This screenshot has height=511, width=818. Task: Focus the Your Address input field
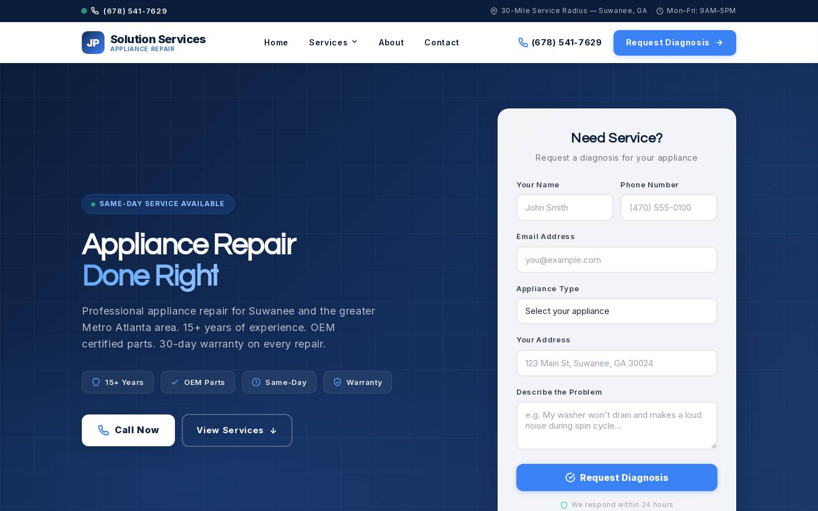617,363
